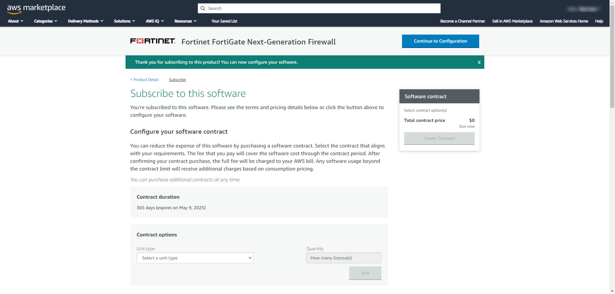Click Continue to Configuration button
The image size is (615, 294).
[x=440, y=41]
